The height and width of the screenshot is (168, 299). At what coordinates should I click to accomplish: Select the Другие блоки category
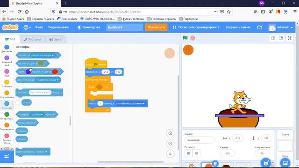coord(7,139)
